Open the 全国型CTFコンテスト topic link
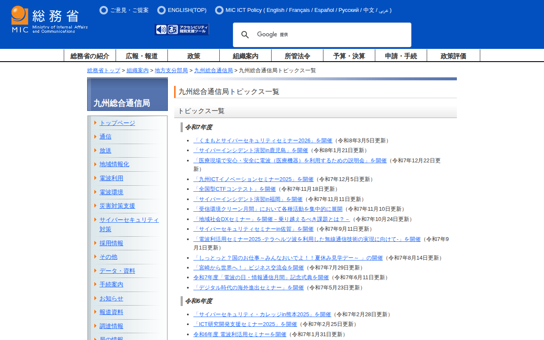The image size is (544, 340). click(x=234, y=189)
